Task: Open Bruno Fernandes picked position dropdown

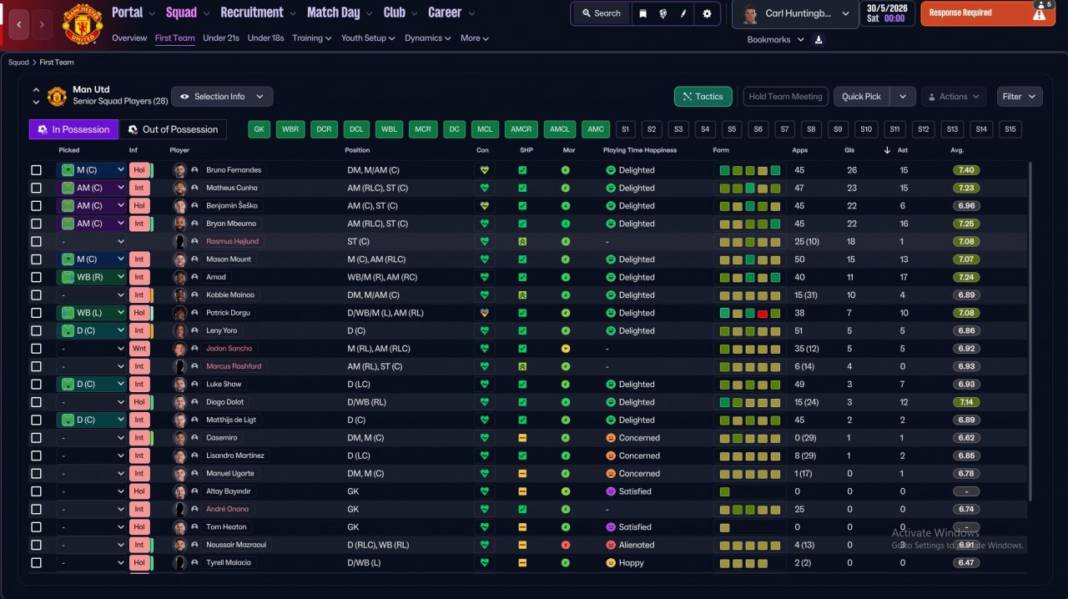Action: click(x=91, y=170)
